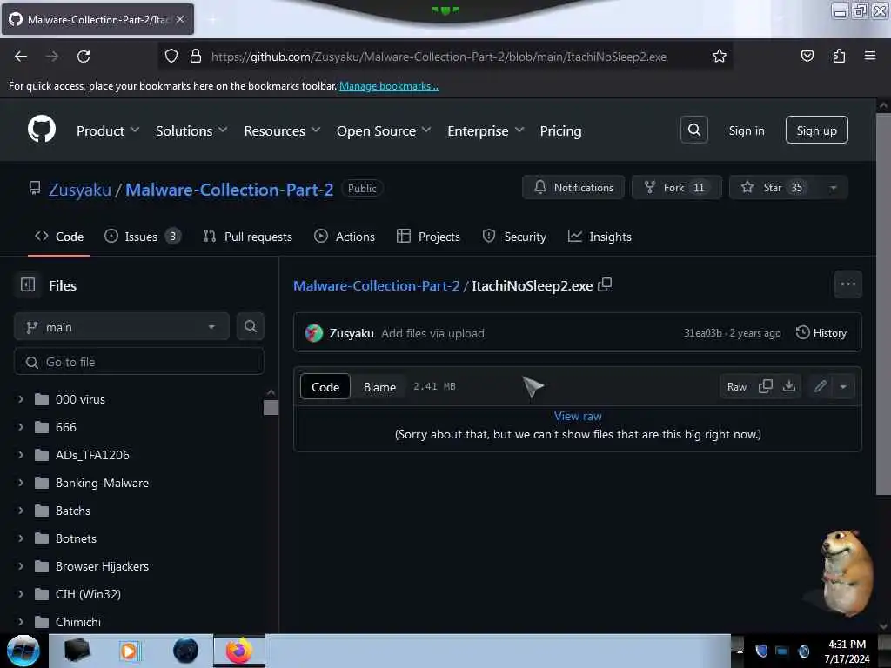891x668 pixels.
Task: Open the media player taskbar icon
Action: pyautogui.click(x=129, y=651)
